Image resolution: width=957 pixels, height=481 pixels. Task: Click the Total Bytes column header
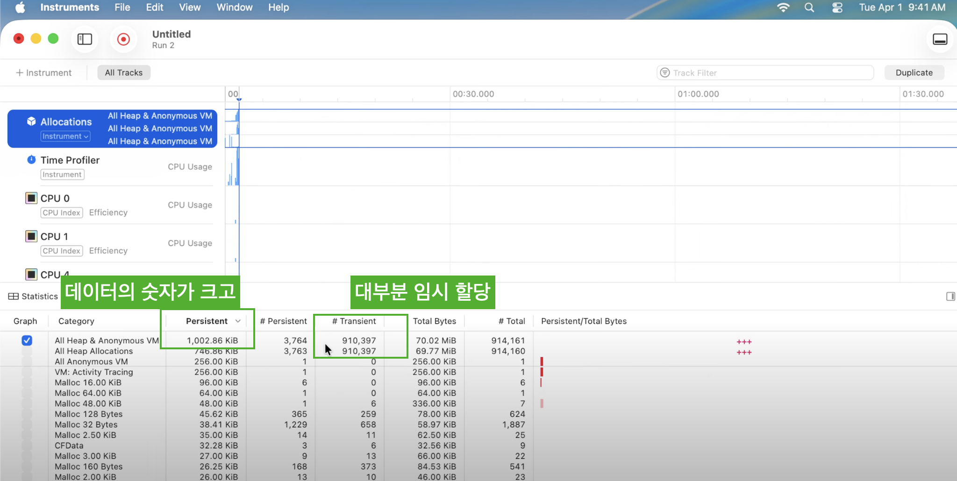[435, 321]
